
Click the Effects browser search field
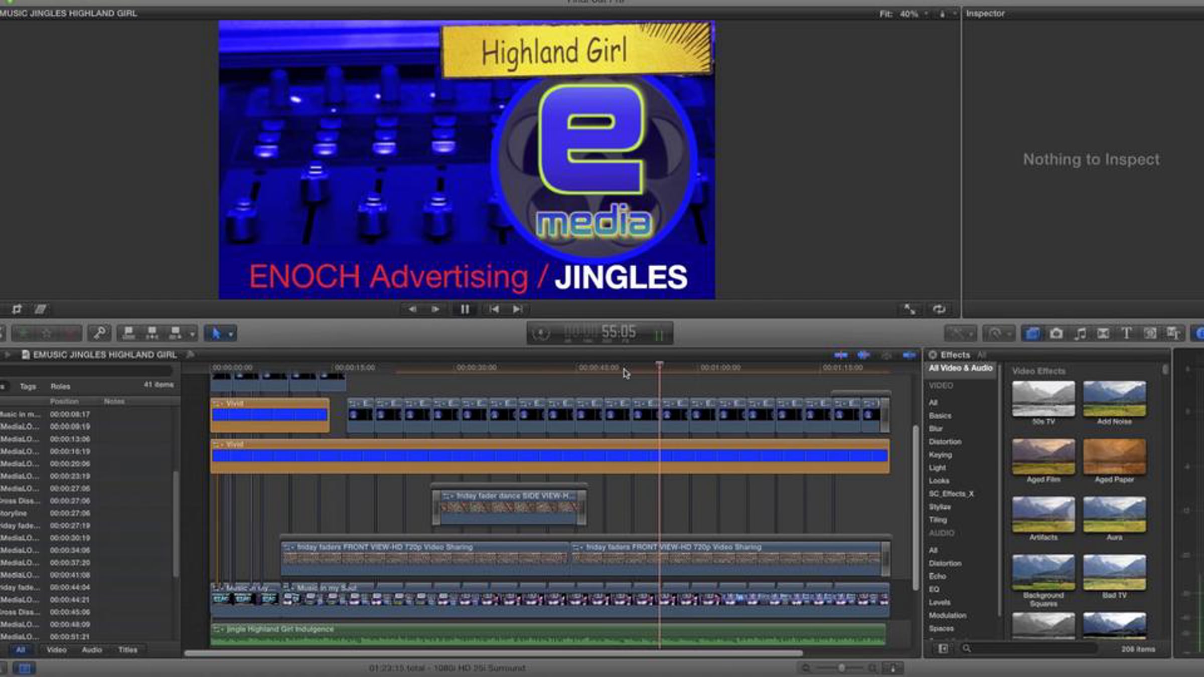pos(1028,649)
